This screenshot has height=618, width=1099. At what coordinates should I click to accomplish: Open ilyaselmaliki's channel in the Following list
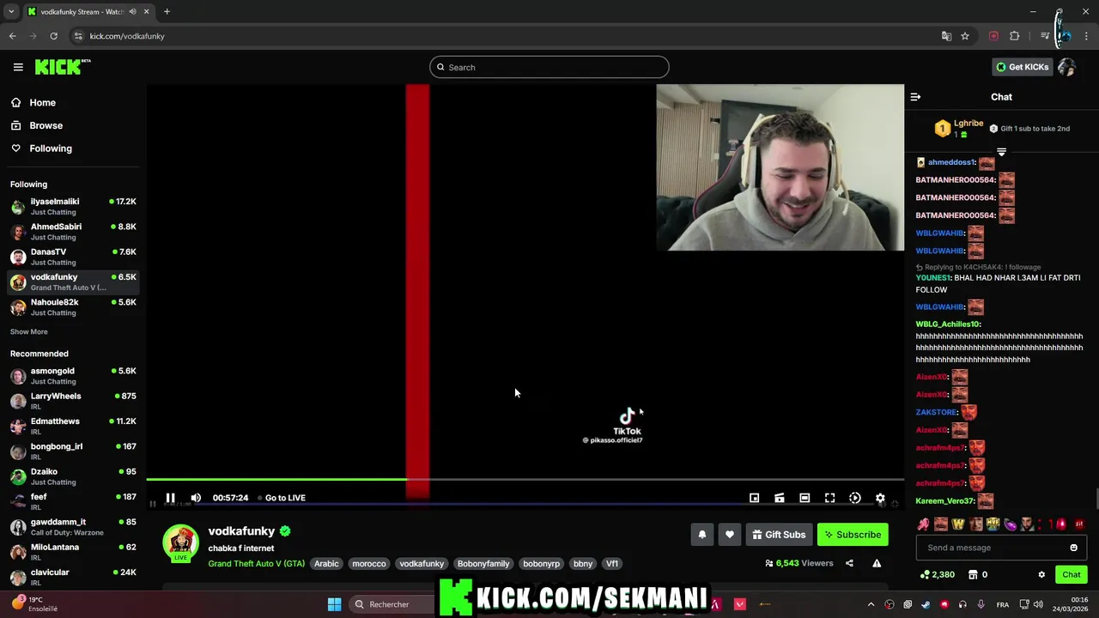(x=73, y=206)
